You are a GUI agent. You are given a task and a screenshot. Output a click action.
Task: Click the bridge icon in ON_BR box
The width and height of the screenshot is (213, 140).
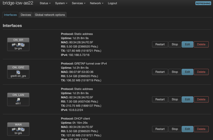coord(14,45)
